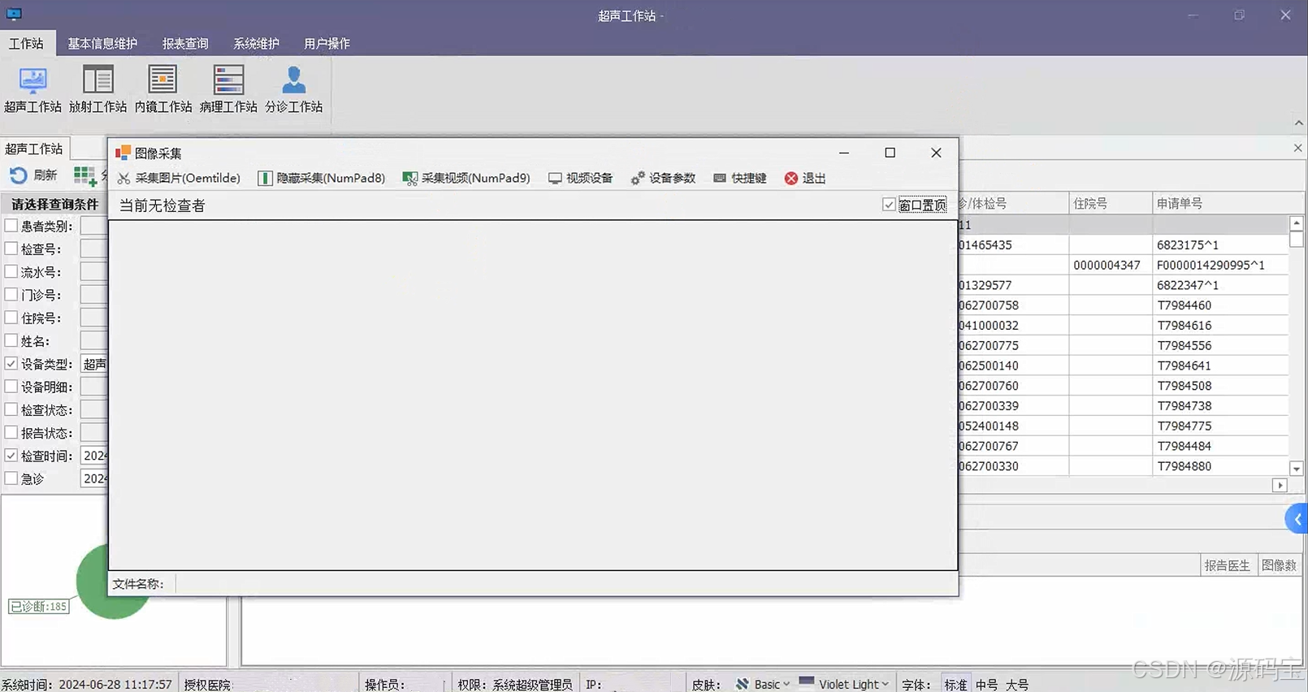Enable the 患者类别 filter checkbox
Viewport: 1308px width, 692px height.
(11, 226)
